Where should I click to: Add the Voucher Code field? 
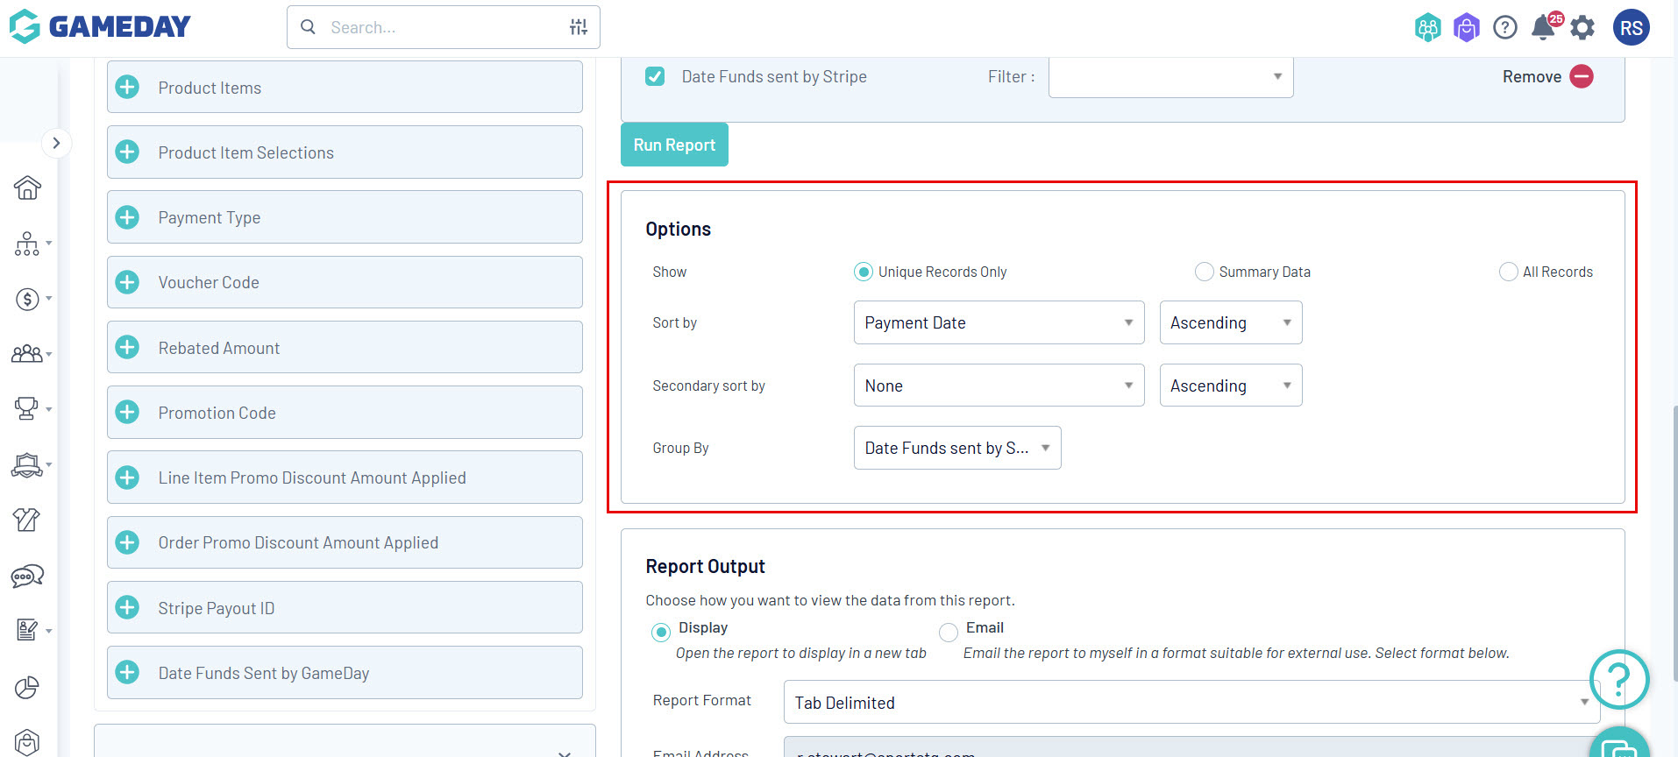point(128,282)
